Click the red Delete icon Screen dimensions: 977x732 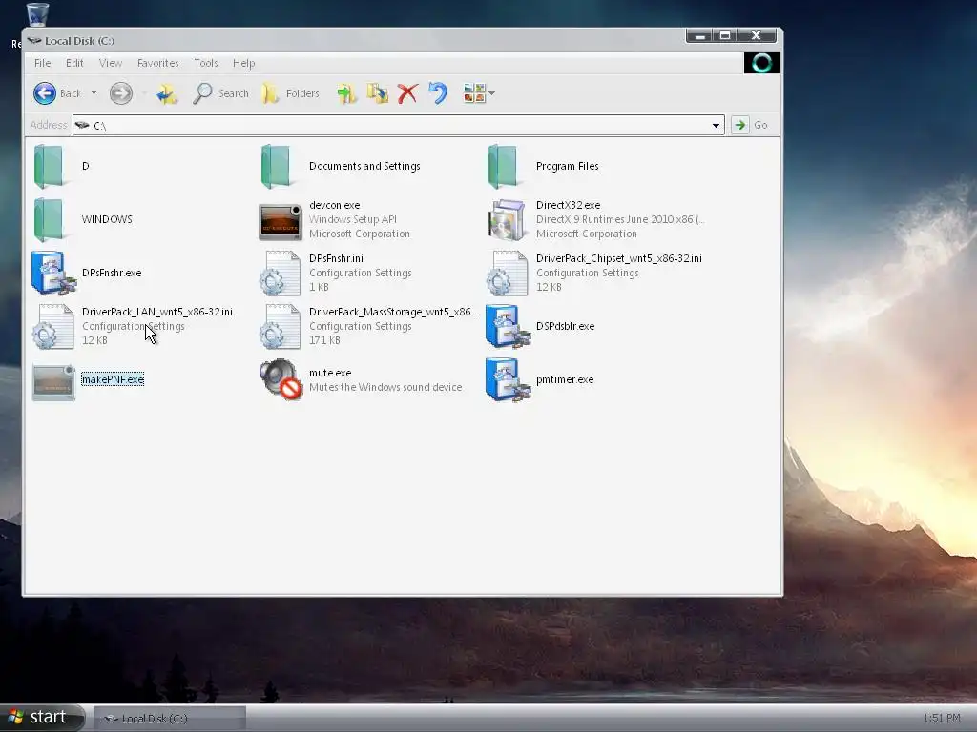pyautogui.click(x=407, y=93)
